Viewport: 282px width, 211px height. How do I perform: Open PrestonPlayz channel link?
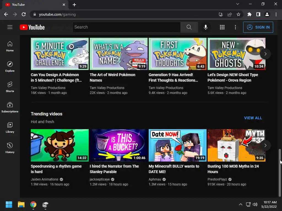click(217, 179)
